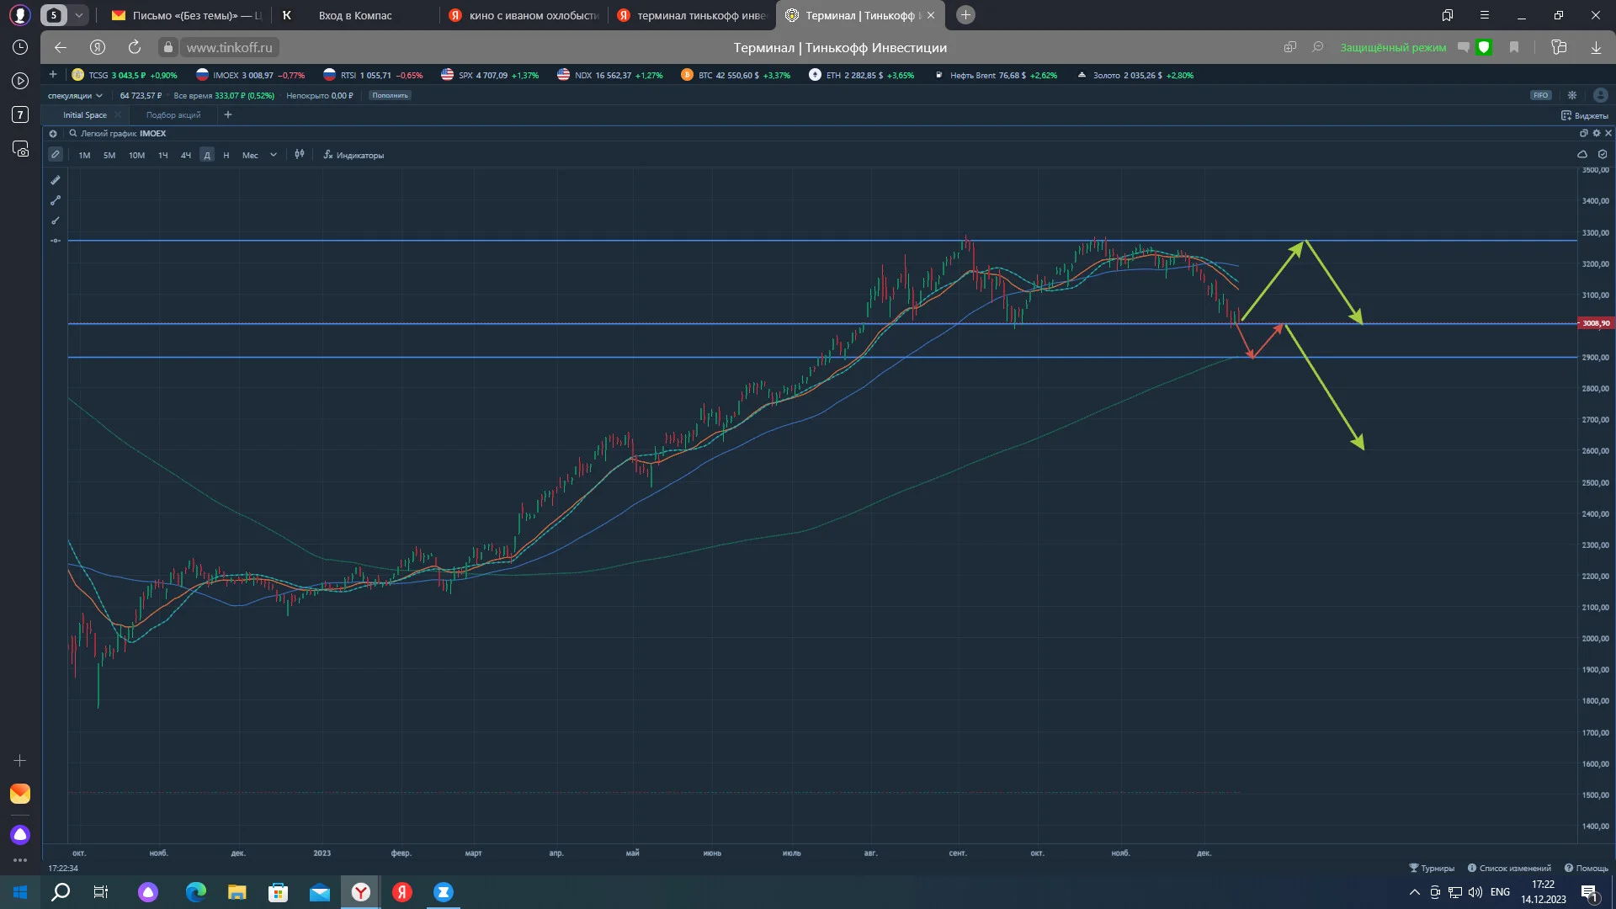Select the Мес monthly timeframe

(x=250, y=156)
